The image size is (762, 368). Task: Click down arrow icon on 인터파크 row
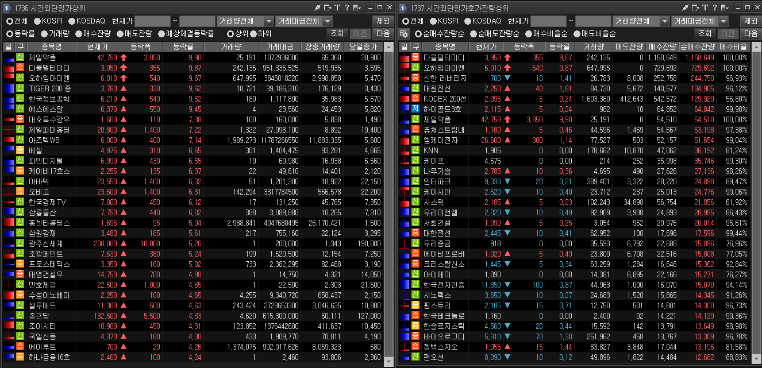pyautogui.click(x=507, y=181)
